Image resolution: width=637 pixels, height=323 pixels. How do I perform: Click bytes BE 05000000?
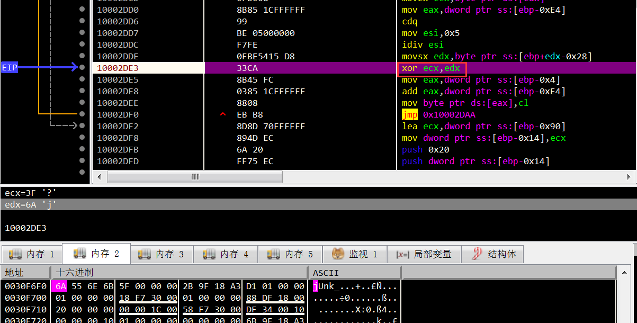266,33
